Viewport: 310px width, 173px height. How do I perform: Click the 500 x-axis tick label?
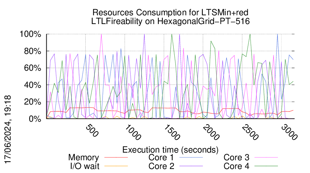coord(92,130)
